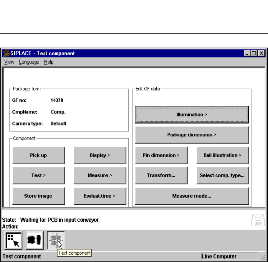268x262 pixels.
Task: Click the Store image button
Action: [38, 196]
